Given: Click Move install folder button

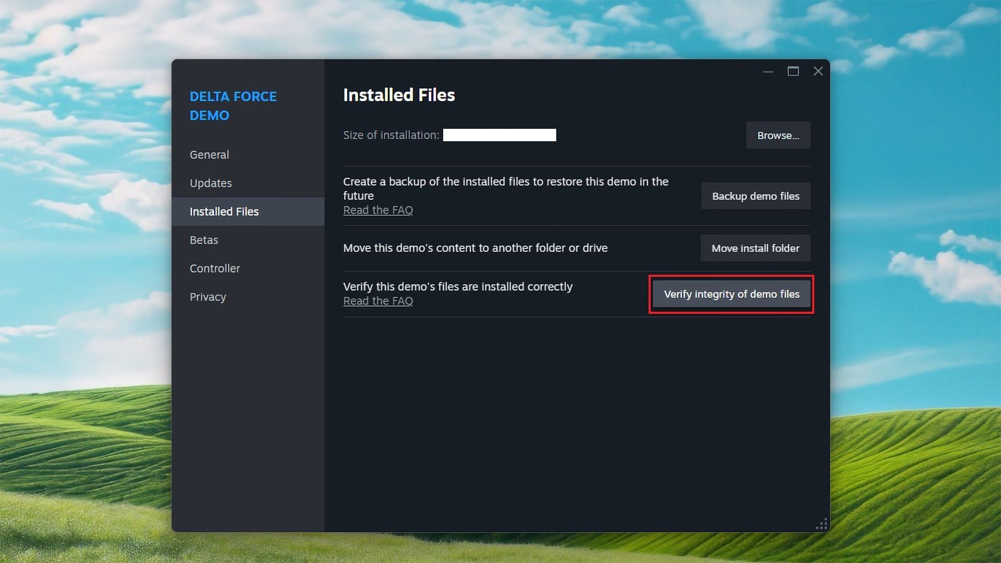Looking at the screenshot, I should [755, 248].
